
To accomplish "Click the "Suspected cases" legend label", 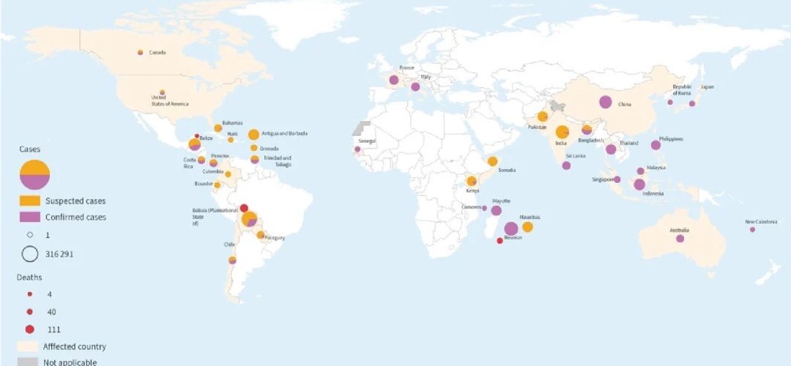I will pos(75,201).
